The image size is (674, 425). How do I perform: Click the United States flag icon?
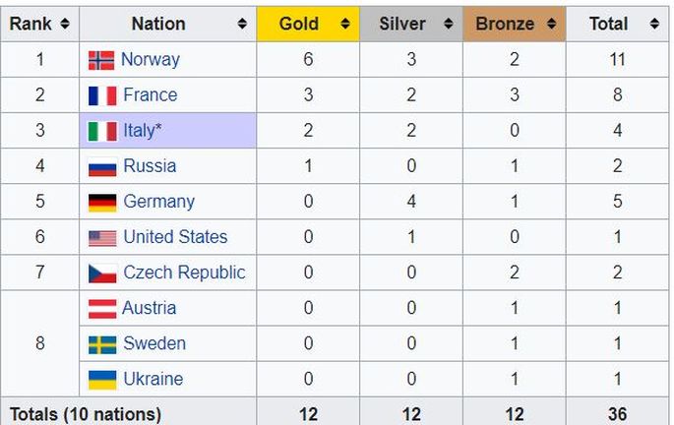[102, 238]
